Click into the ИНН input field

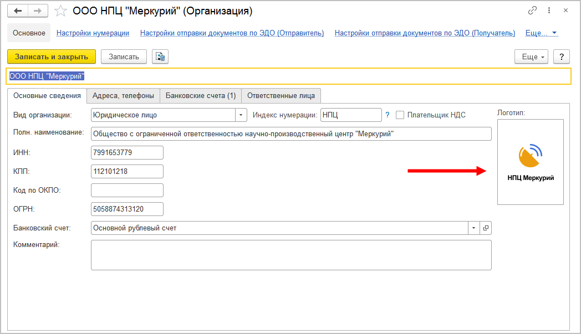(x=127, y=152)
